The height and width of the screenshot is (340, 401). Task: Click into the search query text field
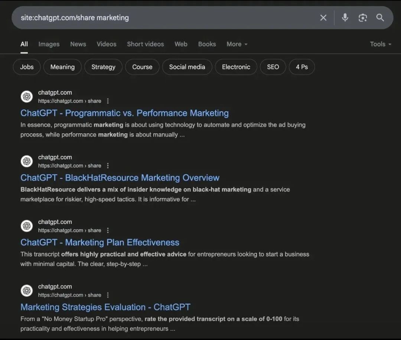163,18
